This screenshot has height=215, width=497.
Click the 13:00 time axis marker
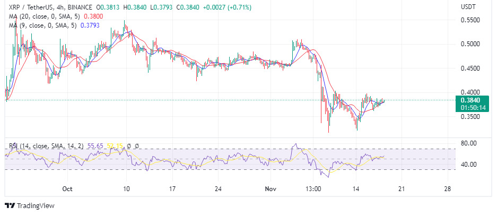point(315,189)
